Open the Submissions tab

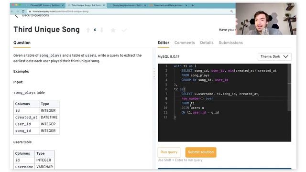coord(230,43)
